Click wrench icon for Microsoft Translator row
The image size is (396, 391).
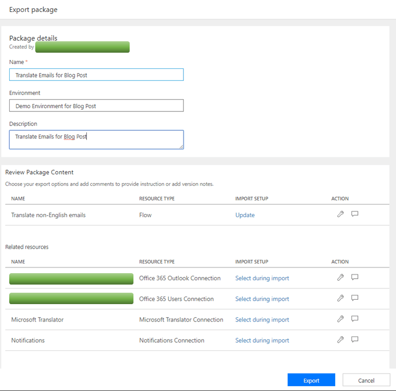340,319
